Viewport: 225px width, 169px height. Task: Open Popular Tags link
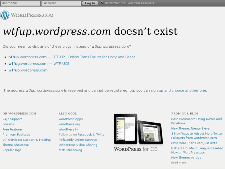(x=12, y=150)
